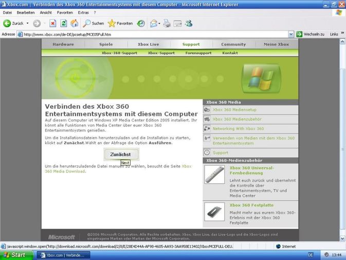Viewport: 346px width, 260px height.
Task: Click the Universal remote thumbnail image
Action: pyautogui.click(x=214, y=175)
